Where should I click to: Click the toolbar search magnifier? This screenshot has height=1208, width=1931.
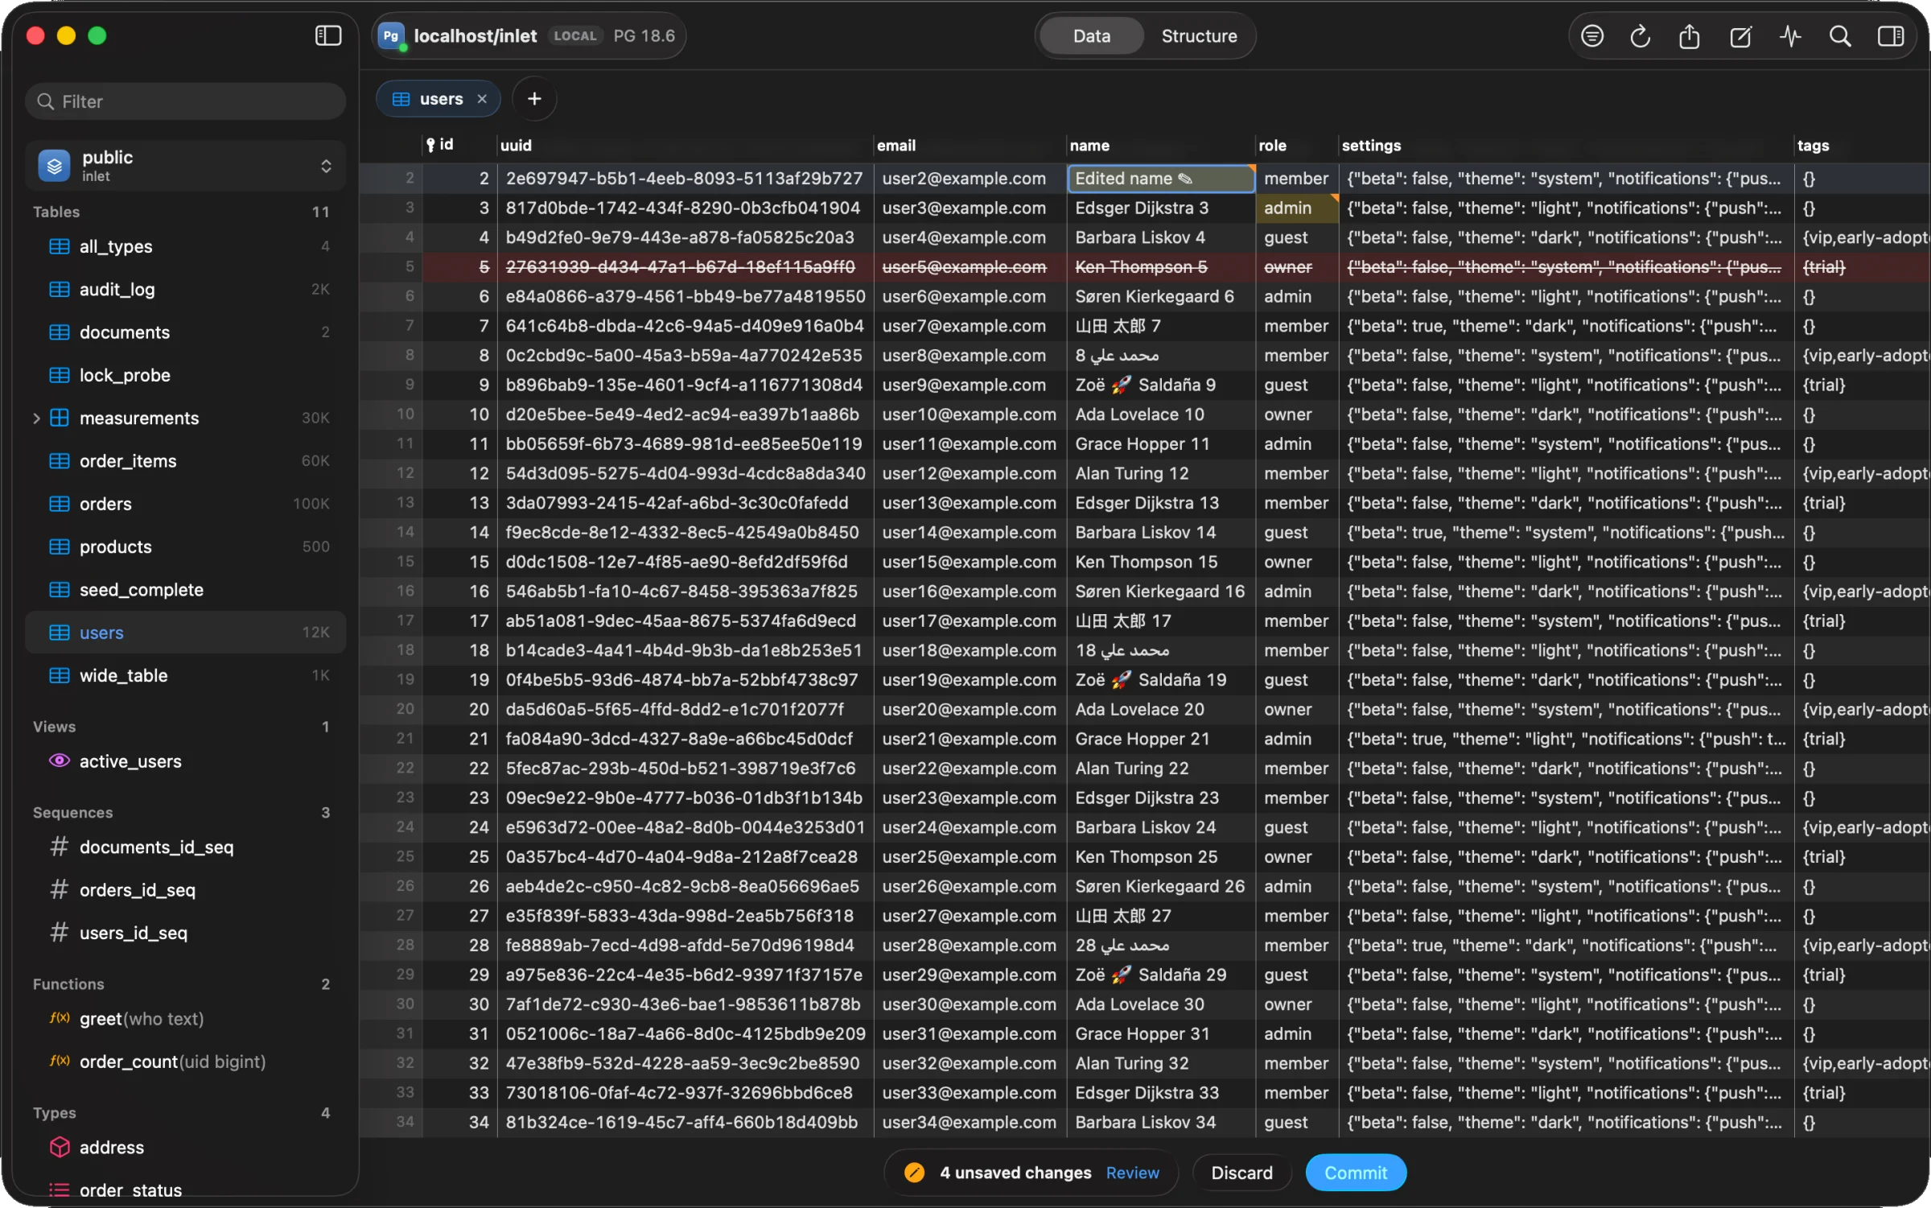tap(1840, 36)
